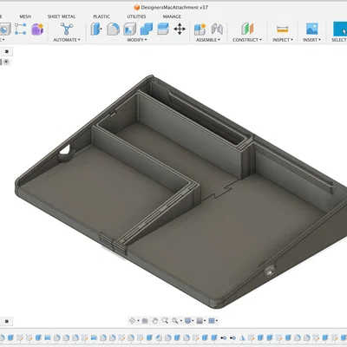
Task: Click the DesignersMacAttachment v37 document title
Action: [x=174, y=7]
